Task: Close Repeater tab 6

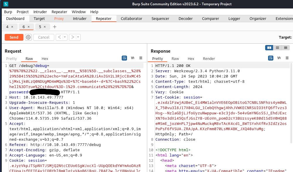Action: pyautogui.click(x=28, y=27)
